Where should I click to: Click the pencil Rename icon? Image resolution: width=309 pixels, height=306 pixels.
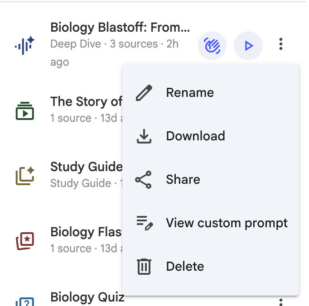tap(144, 93)
